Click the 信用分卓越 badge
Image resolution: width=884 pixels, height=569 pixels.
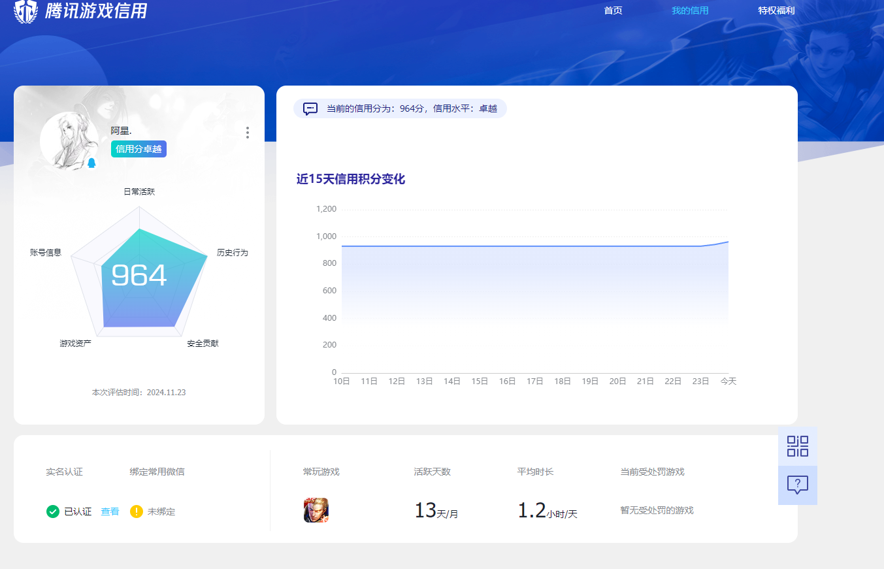(139, 149)
